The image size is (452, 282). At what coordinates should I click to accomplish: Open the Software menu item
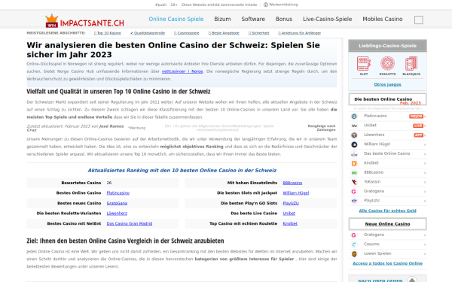click(x=253, y=19)
